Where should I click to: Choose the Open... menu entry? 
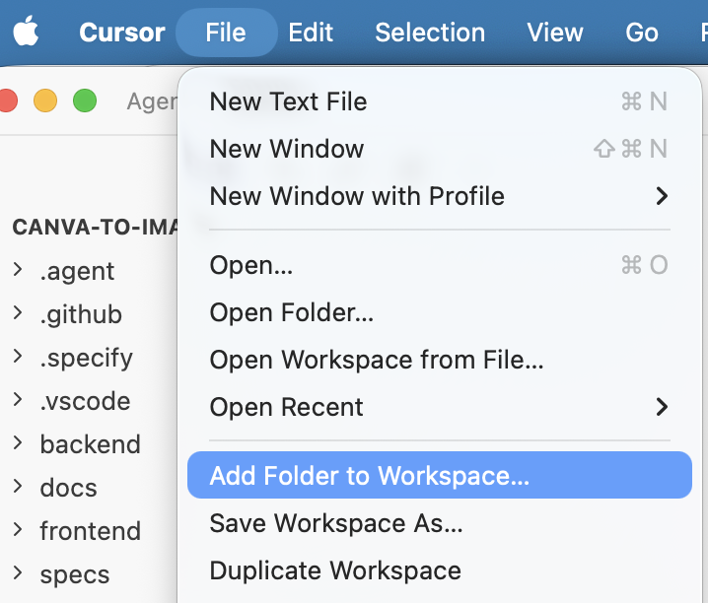coord(440,265)
